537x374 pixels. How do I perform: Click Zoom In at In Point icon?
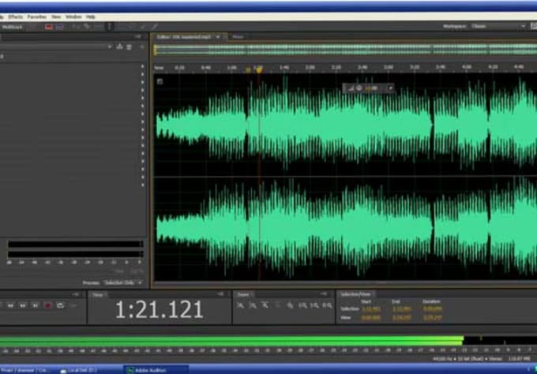(302, 305)
